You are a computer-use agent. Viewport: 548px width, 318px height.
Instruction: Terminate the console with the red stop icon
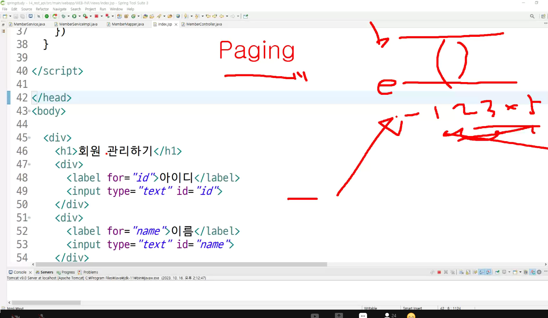coord(439,272)
